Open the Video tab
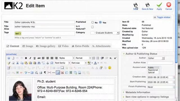The width and height of the screenshot is (180, 101). (x=64, y=46)
